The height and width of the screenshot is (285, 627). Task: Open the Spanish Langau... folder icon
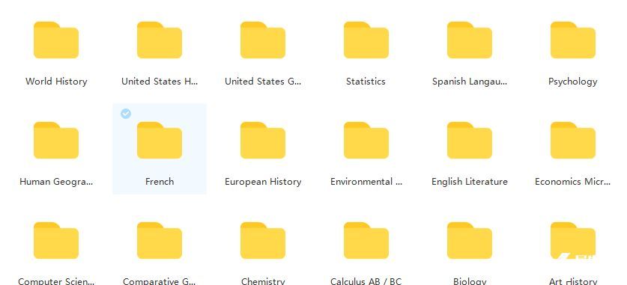click(470, 40)
